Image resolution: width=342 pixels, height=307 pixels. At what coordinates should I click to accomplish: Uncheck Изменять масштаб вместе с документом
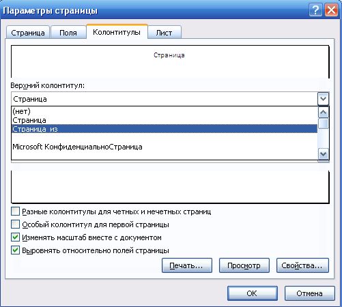point(15,237)
